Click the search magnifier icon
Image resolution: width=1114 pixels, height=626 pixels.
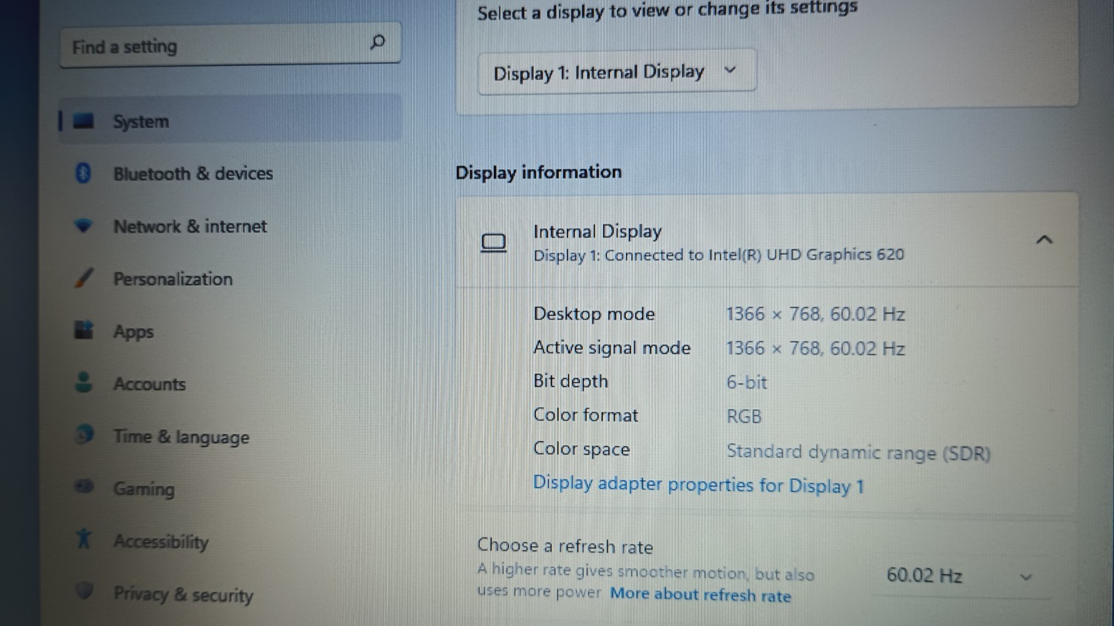tap(377, 42)
